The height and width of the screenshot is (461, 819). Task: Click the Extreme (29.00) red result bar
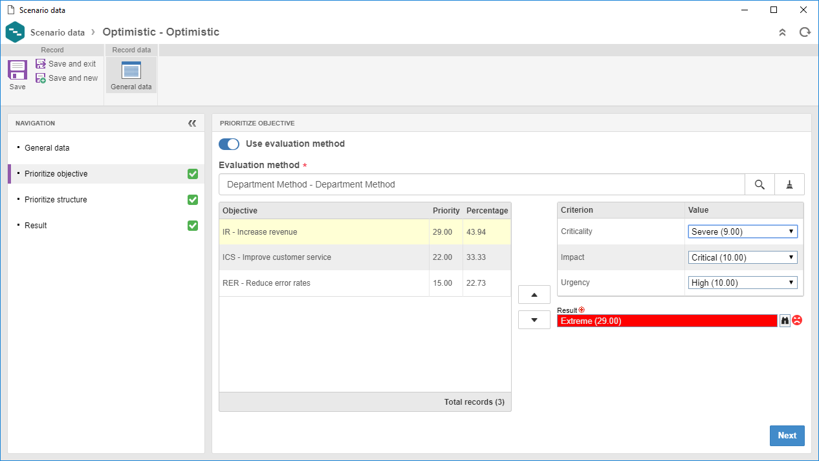coord(667,321)
